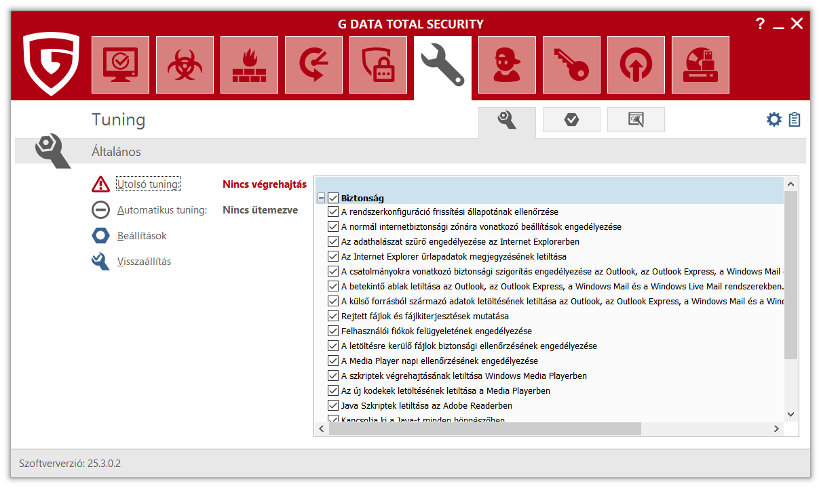Screen dimensions: 821x488
Task: Click the Általános section header
Action: point(117,152)
